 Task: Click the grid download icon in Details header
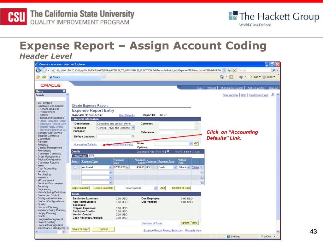point(168,152)
